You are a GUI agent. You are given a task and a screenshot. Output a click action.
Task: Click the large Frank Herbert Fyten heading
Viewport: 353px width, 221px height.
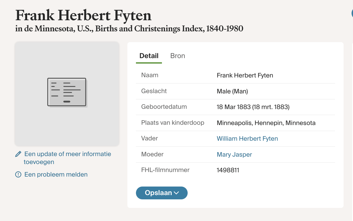[x=83, y=15]
